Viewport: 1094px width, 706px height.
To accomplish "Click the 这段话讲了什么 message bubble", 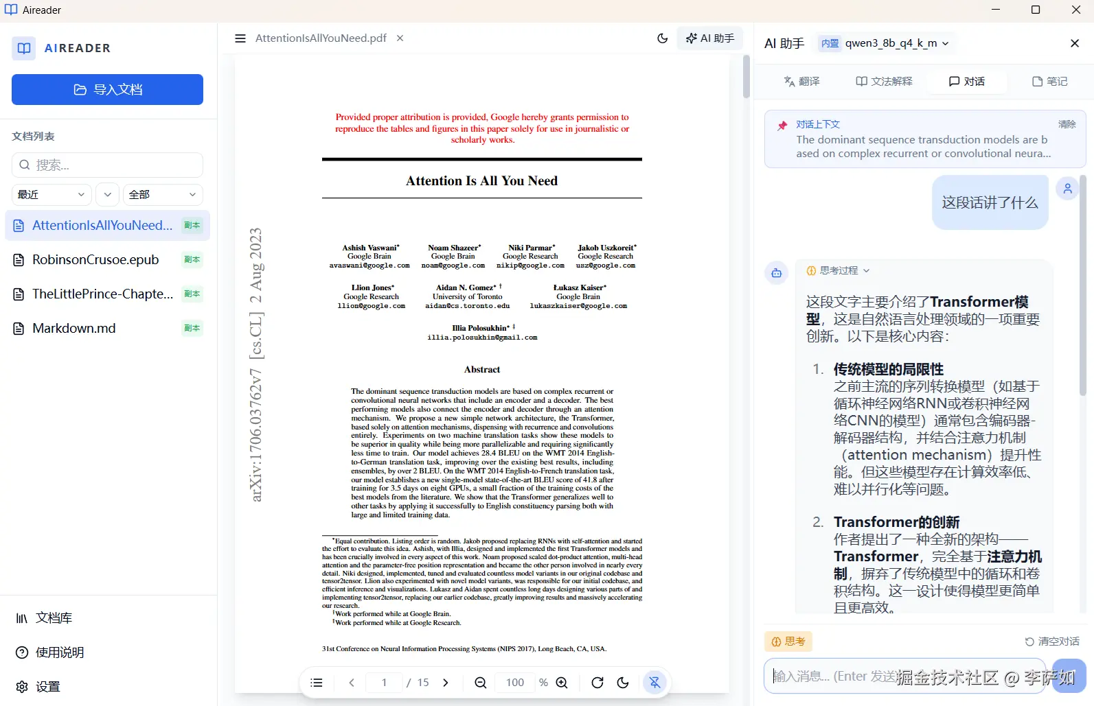I will click(990, 202).
